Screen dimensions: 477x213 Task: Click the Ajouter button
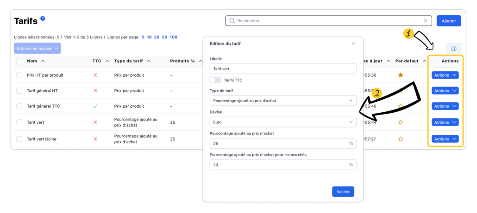[448, 21]
